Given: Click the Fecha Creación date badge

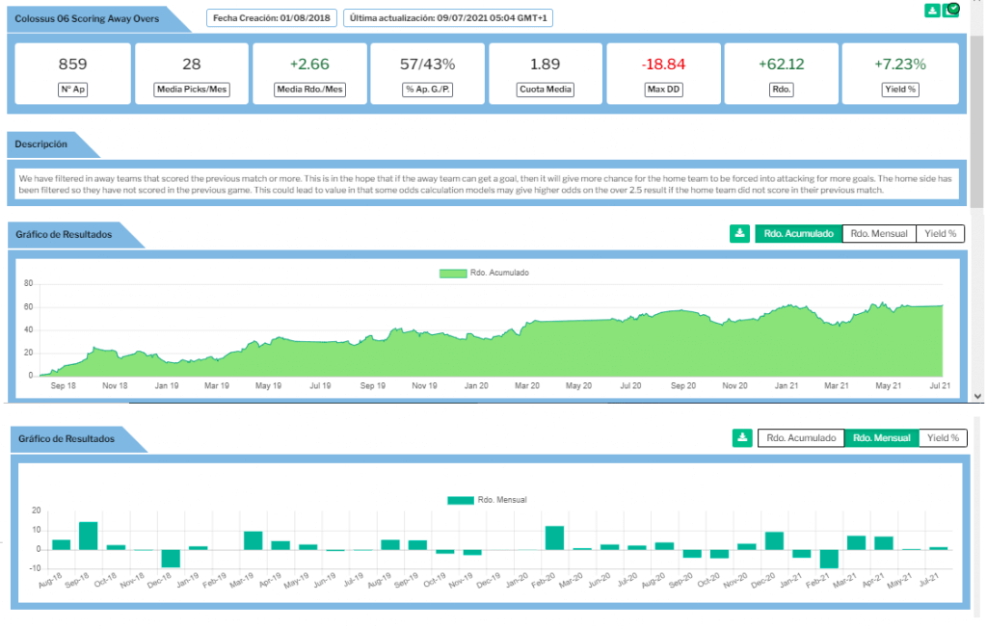Looking at the screenshot, I should tap(271, 18).
